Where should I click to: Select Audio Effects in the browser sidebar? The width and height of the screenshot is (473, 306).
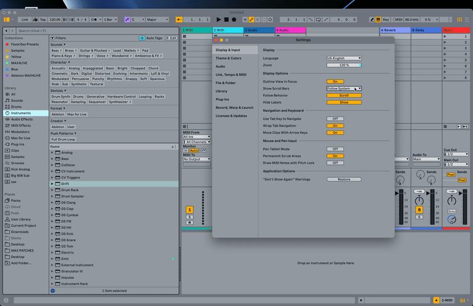coord(21,119)
